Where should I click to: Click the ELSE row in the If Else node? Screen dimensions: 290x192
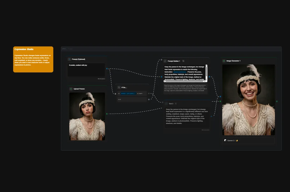(132, 99)
